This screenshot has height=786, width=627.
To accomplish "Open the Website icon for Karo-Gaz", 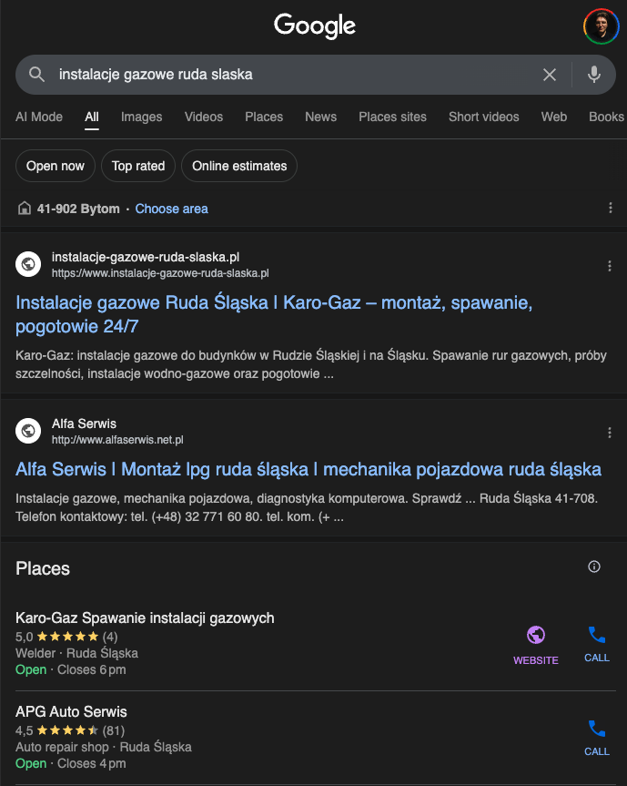I will tap(536, 635).
